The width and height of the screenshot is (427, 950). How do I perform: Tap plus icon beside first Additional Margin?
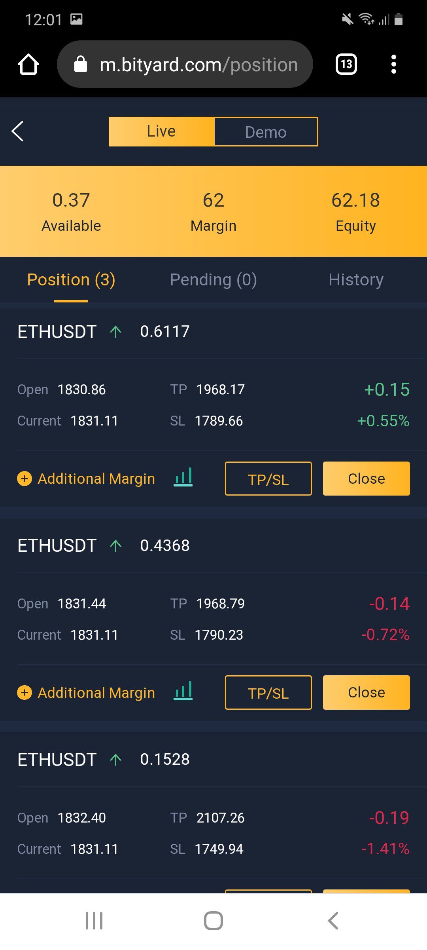tap(25, 479)
